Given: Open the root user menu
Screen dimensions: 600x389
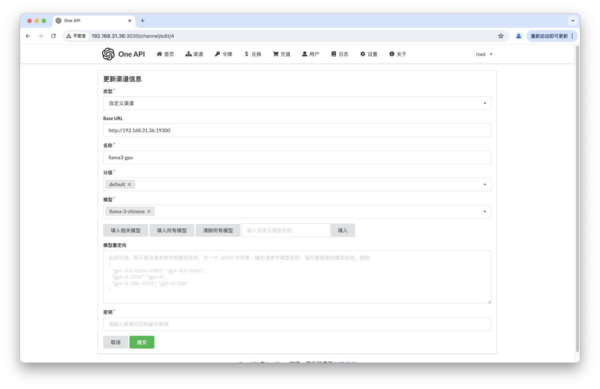Looking at the screenshot, I should pyautogui.click(x=484, y=54).
